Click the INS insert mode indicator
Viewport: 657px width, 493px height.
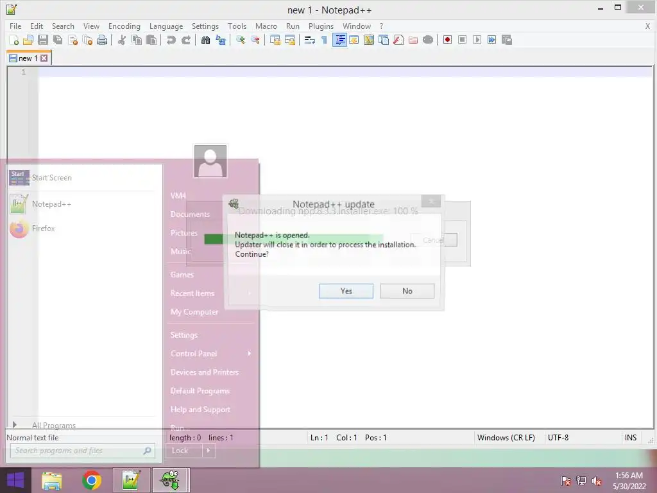coord(631,438)
